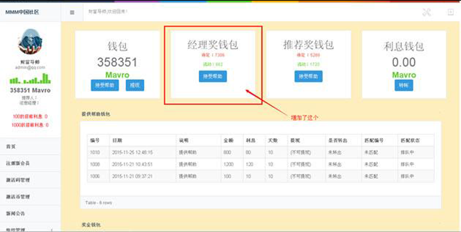This screenshot has height=232, width=461.
Task: Click the 奖金钱包 section heading
Action: tap(91, 225)
